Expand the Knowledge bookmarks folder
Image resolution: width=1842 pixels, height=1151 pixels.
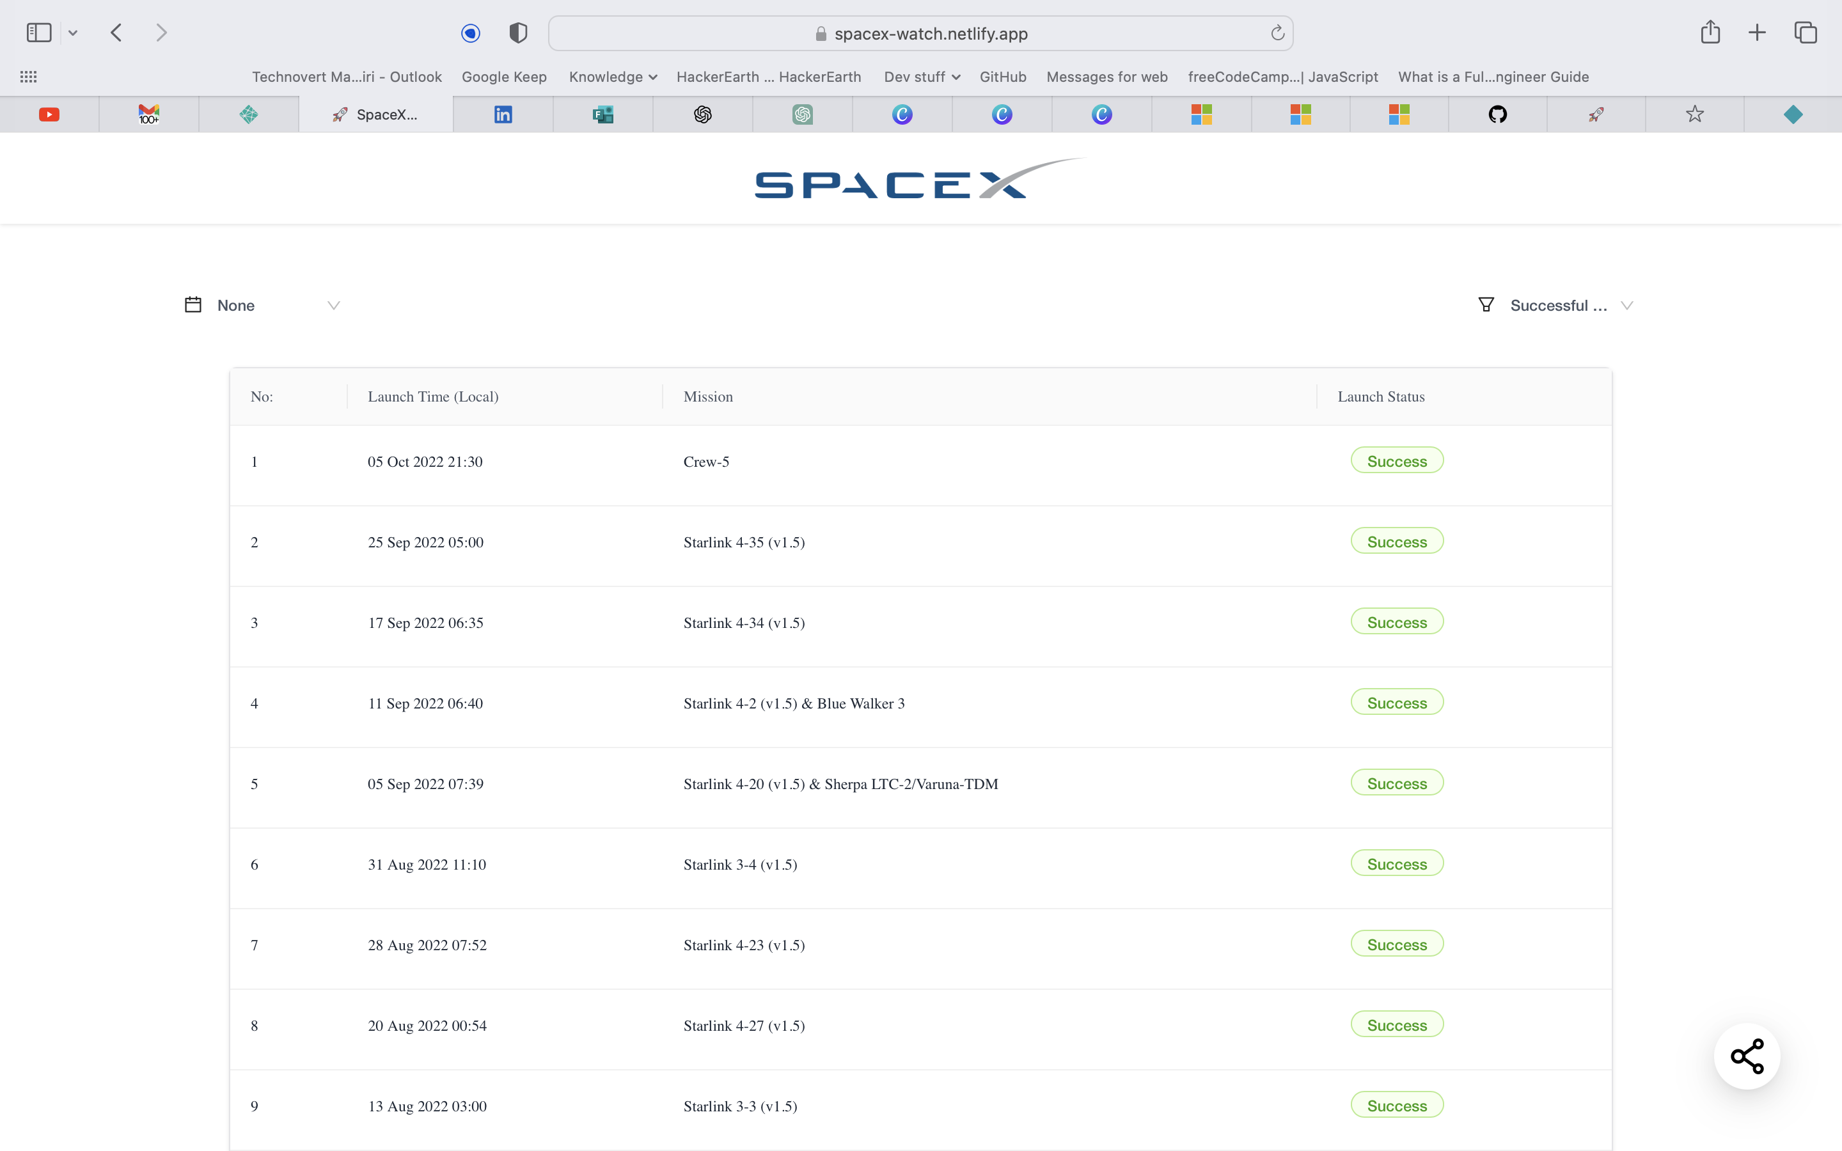[613, 77]
